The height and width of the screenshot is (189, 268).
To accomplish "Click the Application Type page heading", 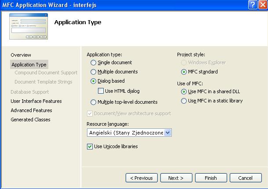I will pyautogui.click(x=78, y=22).
